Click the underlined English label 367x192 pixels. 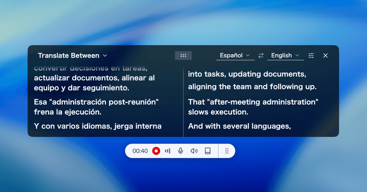tap(282, 55)
